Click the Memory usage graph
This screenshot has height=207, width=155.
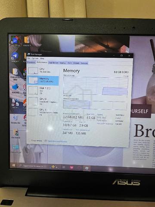click(96, 86)
